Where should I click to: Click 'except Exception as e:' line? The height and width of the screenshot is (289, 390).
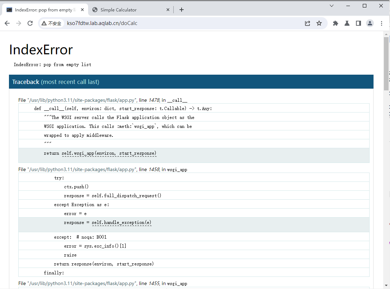click(x=194, y=204)
